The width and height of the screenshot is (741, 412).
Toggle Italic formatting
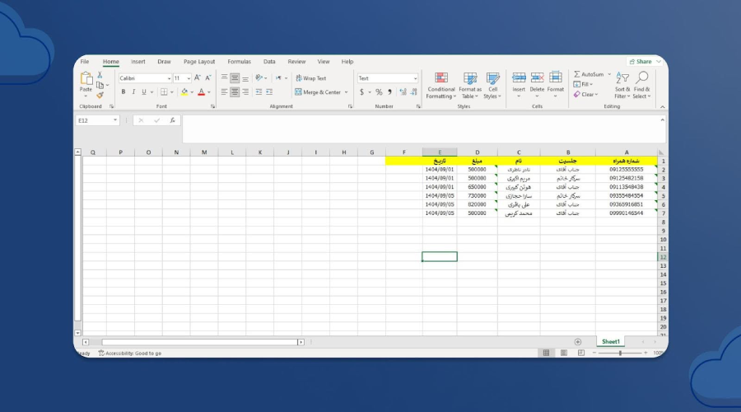pyautogui.click(x=133, y=92)
